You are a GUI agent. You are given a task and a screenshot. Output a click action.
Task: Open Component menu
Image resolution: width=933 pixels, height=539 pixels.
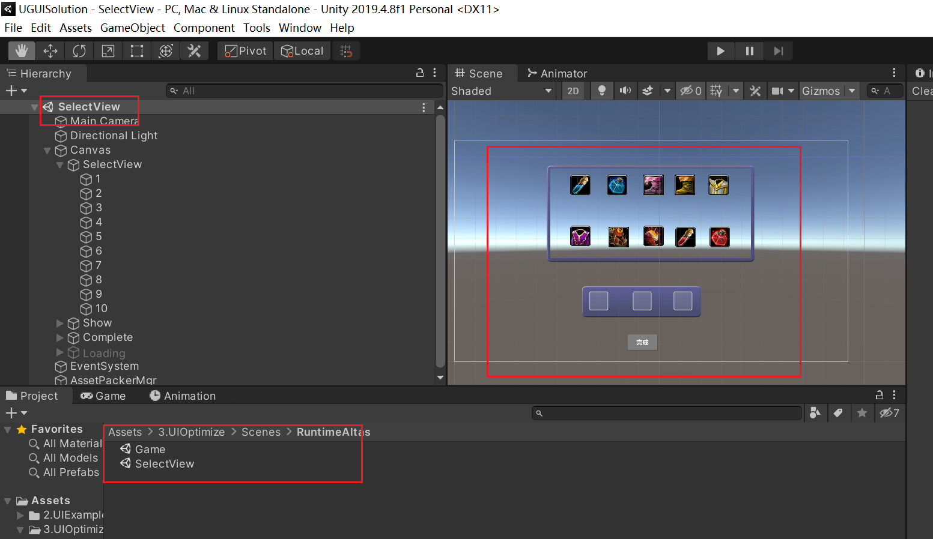pyautogui.click(x=204, y=28)
